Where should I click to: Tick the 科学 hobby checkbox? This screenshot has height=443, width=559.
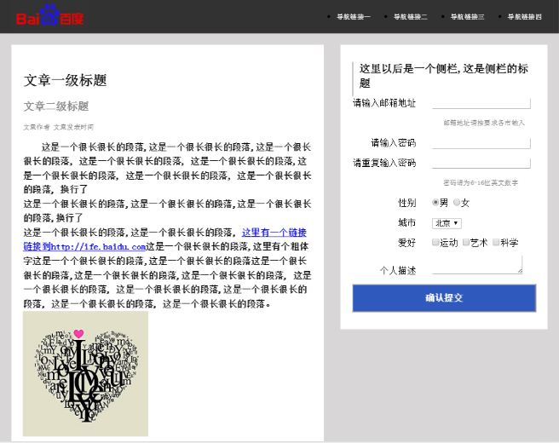click(496, 243)
